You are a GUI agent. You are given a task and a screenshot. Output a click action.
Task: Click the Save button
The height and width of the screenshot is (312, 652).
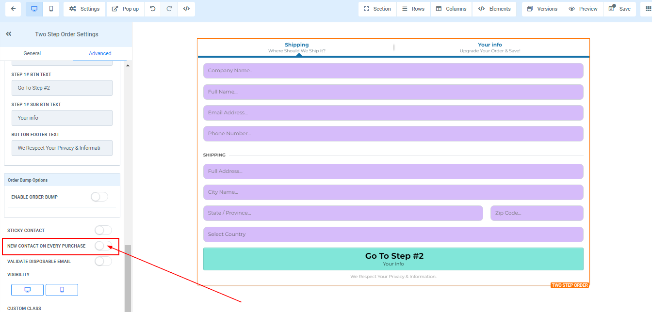[x=619, y=9]
